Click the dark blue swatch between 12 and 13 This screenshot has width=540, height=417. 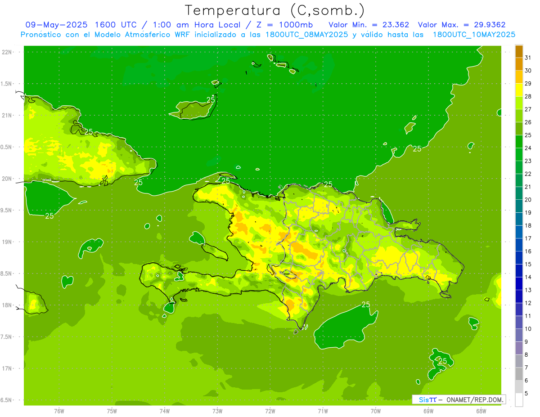519,296
